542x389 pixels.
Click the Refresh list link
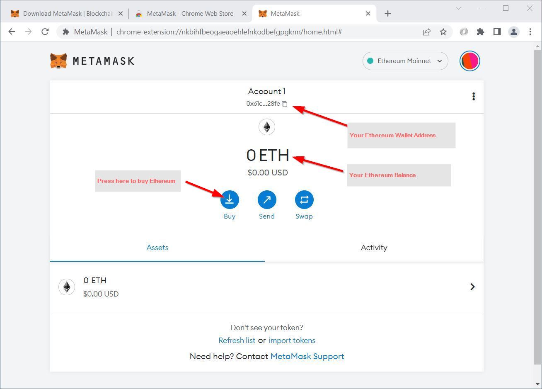237,340
